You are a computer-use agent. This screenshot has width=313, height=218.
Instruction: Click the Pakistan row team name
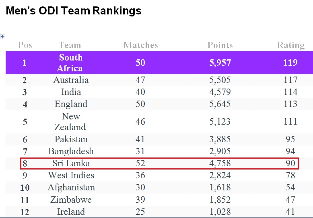click(71, 139)
